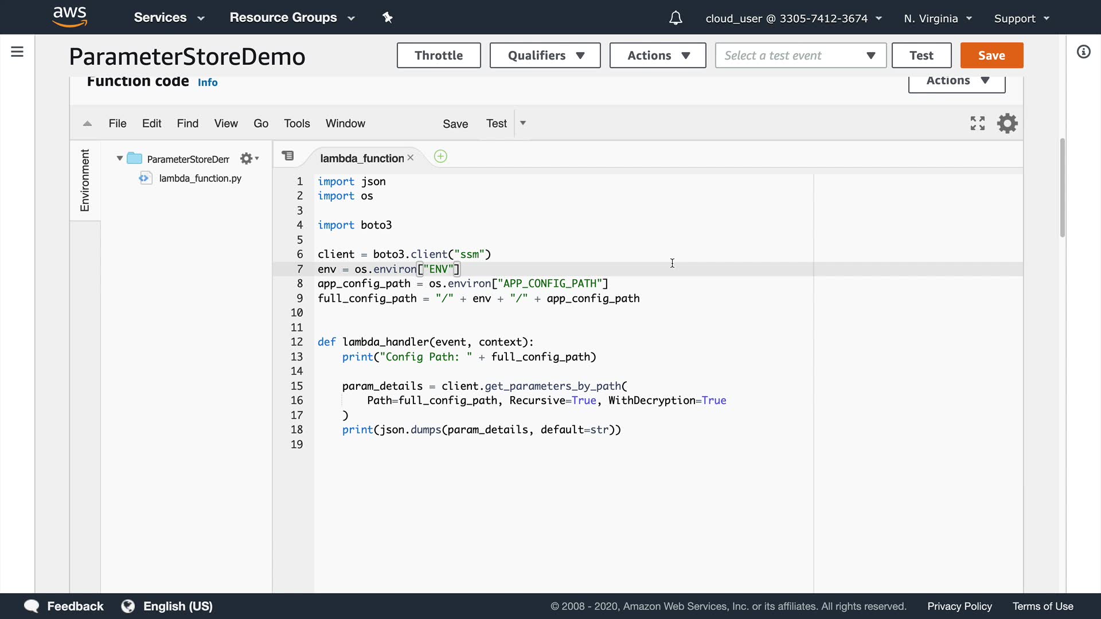The height and width of the screenshot is (619, 1101).
Task: Open the Select a test event dropdown
Action: (x=800, y=56)
